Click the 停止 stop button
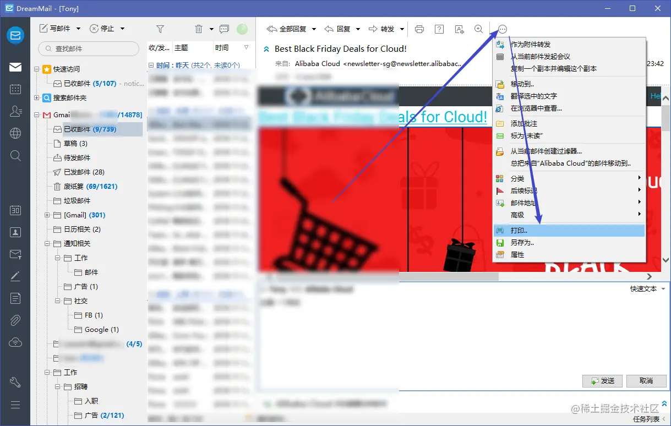Viewport: 671px width, 426px height. click(x=102, y=29)
